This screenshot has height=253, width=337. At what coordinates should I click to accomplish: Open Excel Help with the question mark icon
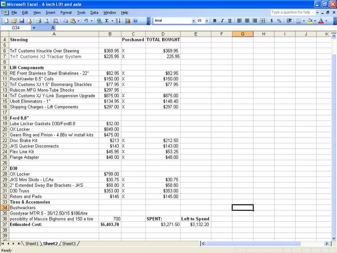pos(135,21)
